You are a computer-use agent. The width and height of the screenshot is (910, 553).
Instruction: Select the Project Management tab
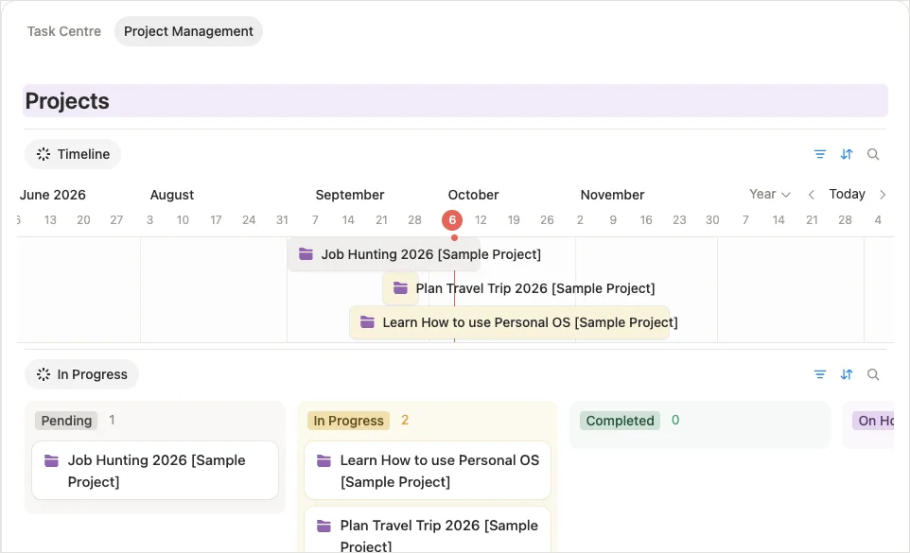(188, 31)
